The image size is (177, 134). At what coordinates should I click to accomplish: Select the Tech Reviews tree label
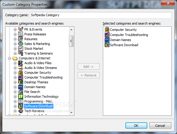click(34, 111)
